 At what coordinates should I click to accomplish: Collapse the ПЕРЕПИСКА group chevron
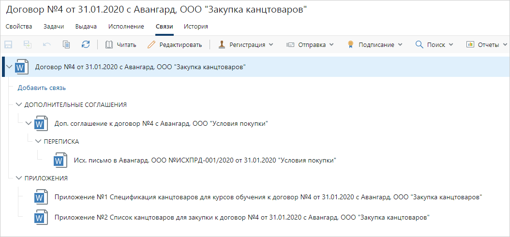[38, 141]
